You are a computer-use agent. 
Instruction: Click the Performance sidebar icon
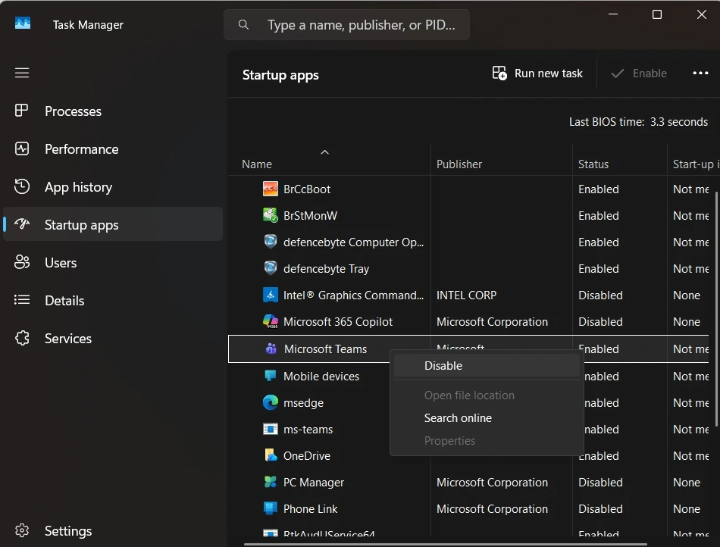click(21, 148)
